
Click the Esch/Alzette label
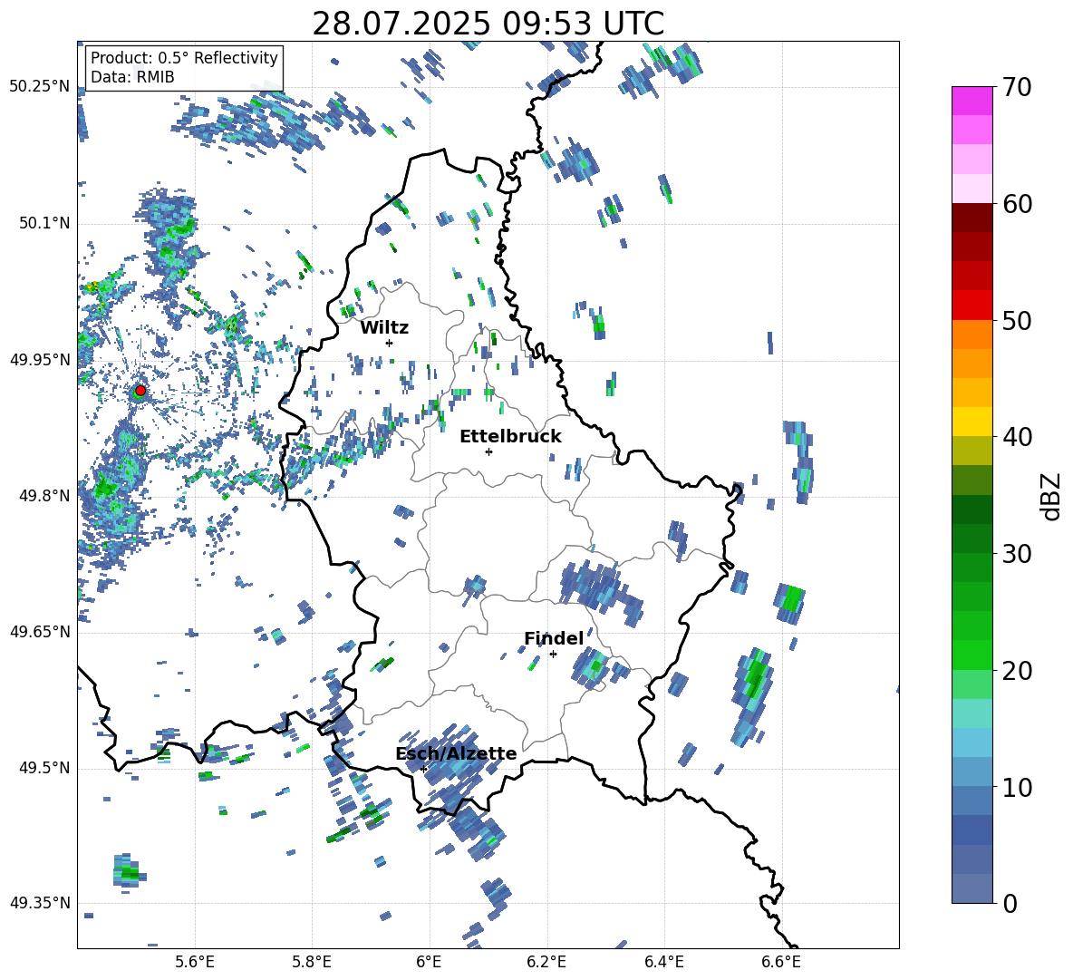[456, 753]
